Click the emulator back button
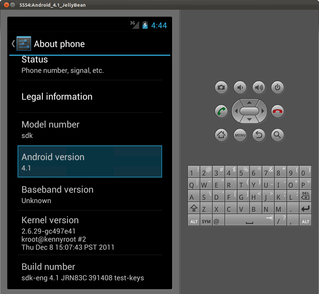The width and height of the screenshot is (319, 294). tap(259, 135)
